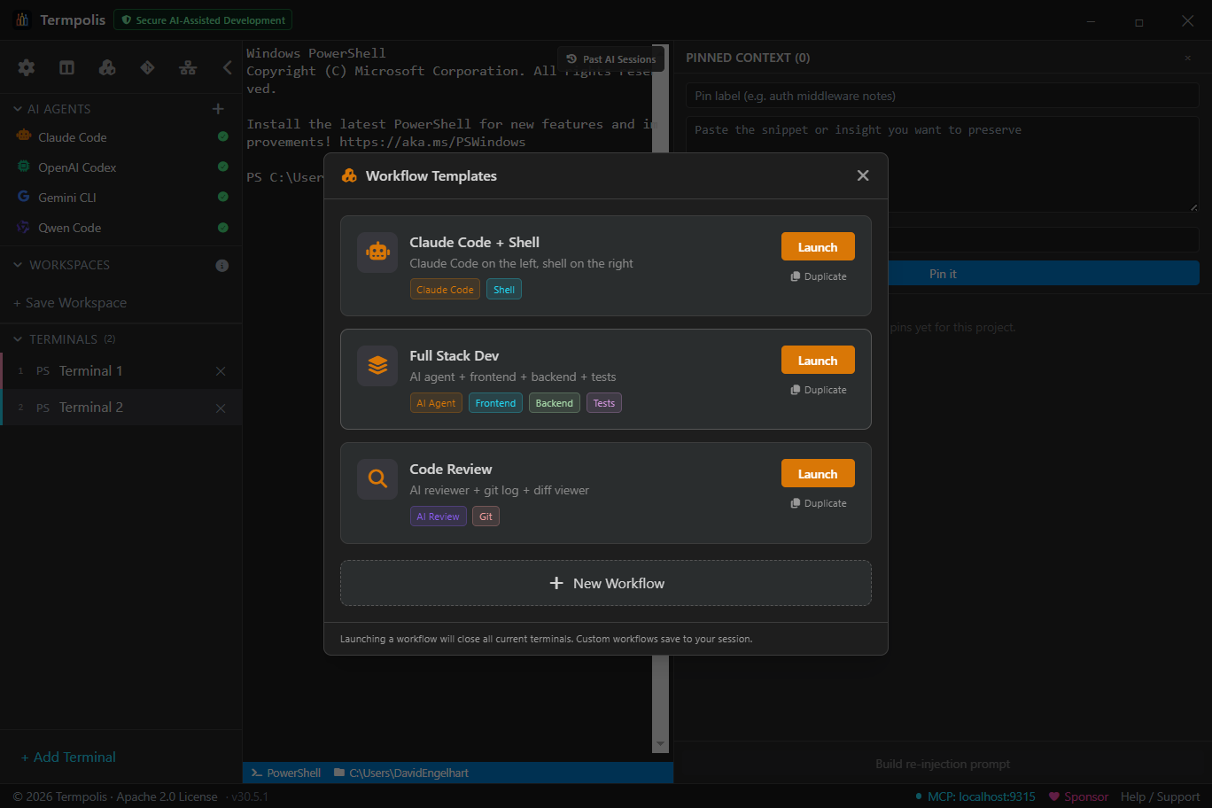This screenshot has height=808, width=1212.
Task: Click Add Terminal at sidebar bottom
Action: pyautogui.click(x=68, y=757)
